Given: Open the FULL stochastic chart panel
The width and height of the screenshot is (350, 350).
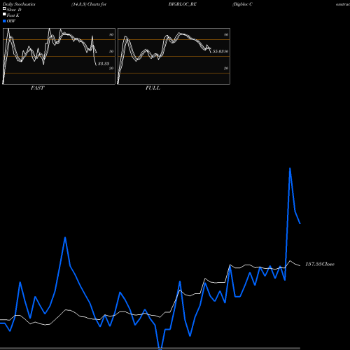Looking at the screenshot, I should tap(174, 56).
